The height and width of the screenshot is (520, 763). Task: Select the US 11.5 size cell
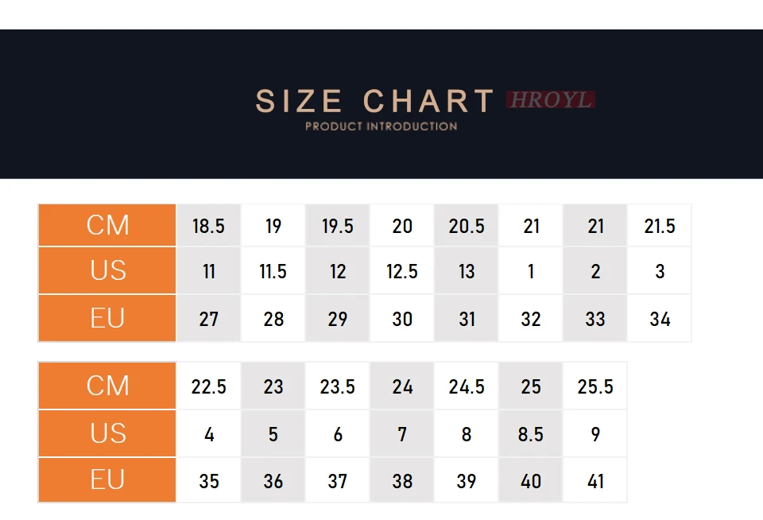(273, 270)
